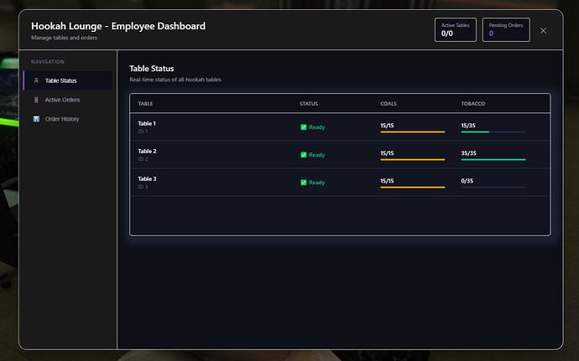Select the Table 1 row name

147,123
